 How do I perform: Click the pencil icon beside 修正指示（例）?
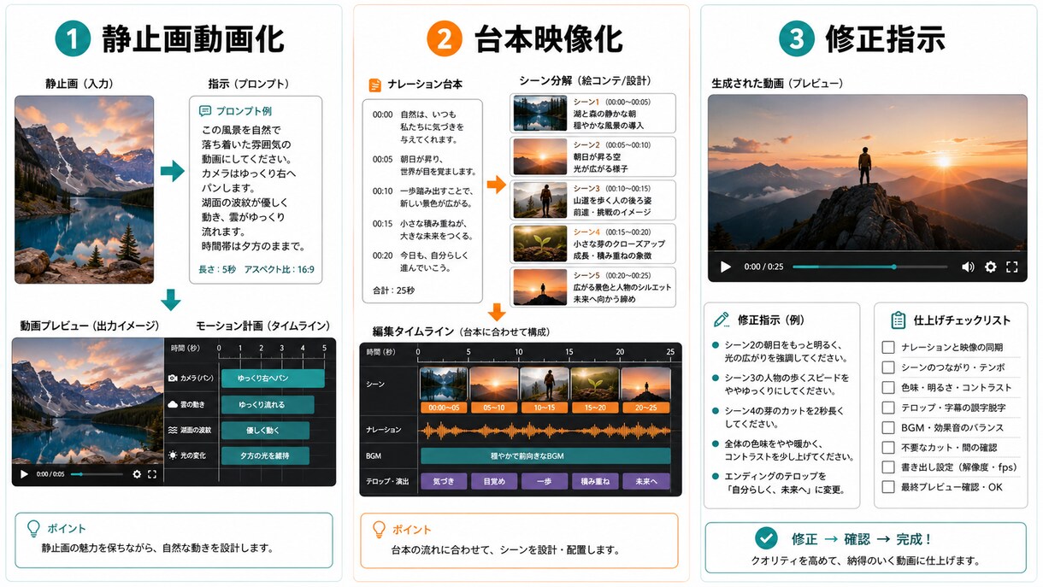(x=722, y=320)
